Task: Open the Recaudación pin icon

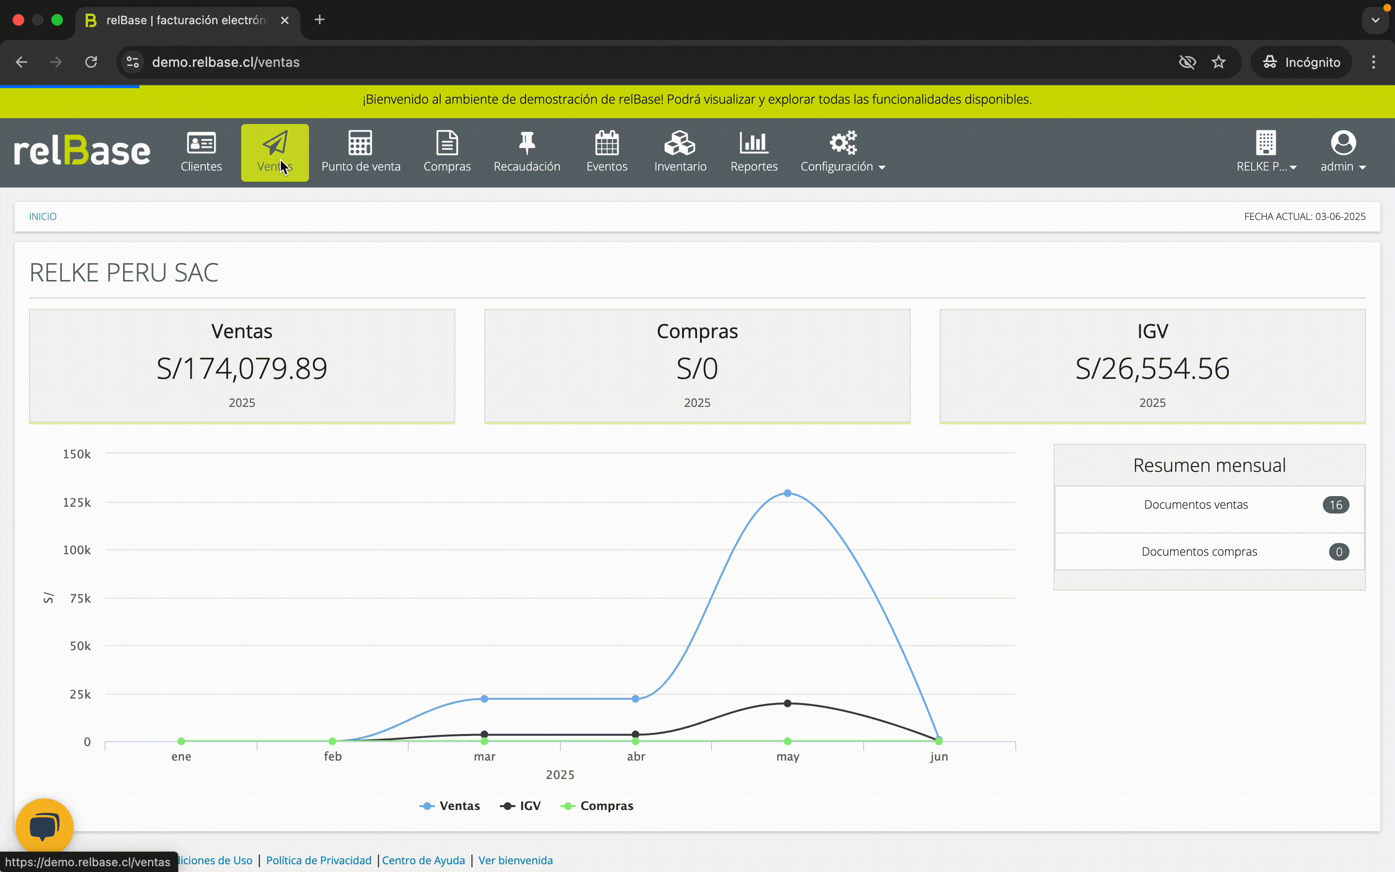Action: pyautogui.click(x=527, y=143)
